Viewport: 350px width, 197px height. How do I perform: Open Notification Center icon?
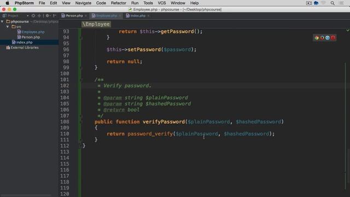tap(341, 3)
